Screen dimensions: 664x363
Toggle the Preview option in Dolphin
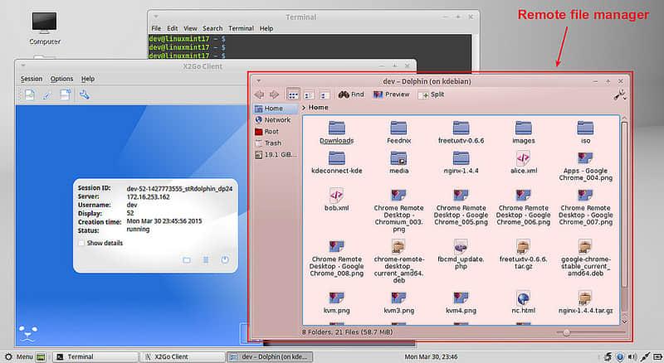[x=391, y=94]
